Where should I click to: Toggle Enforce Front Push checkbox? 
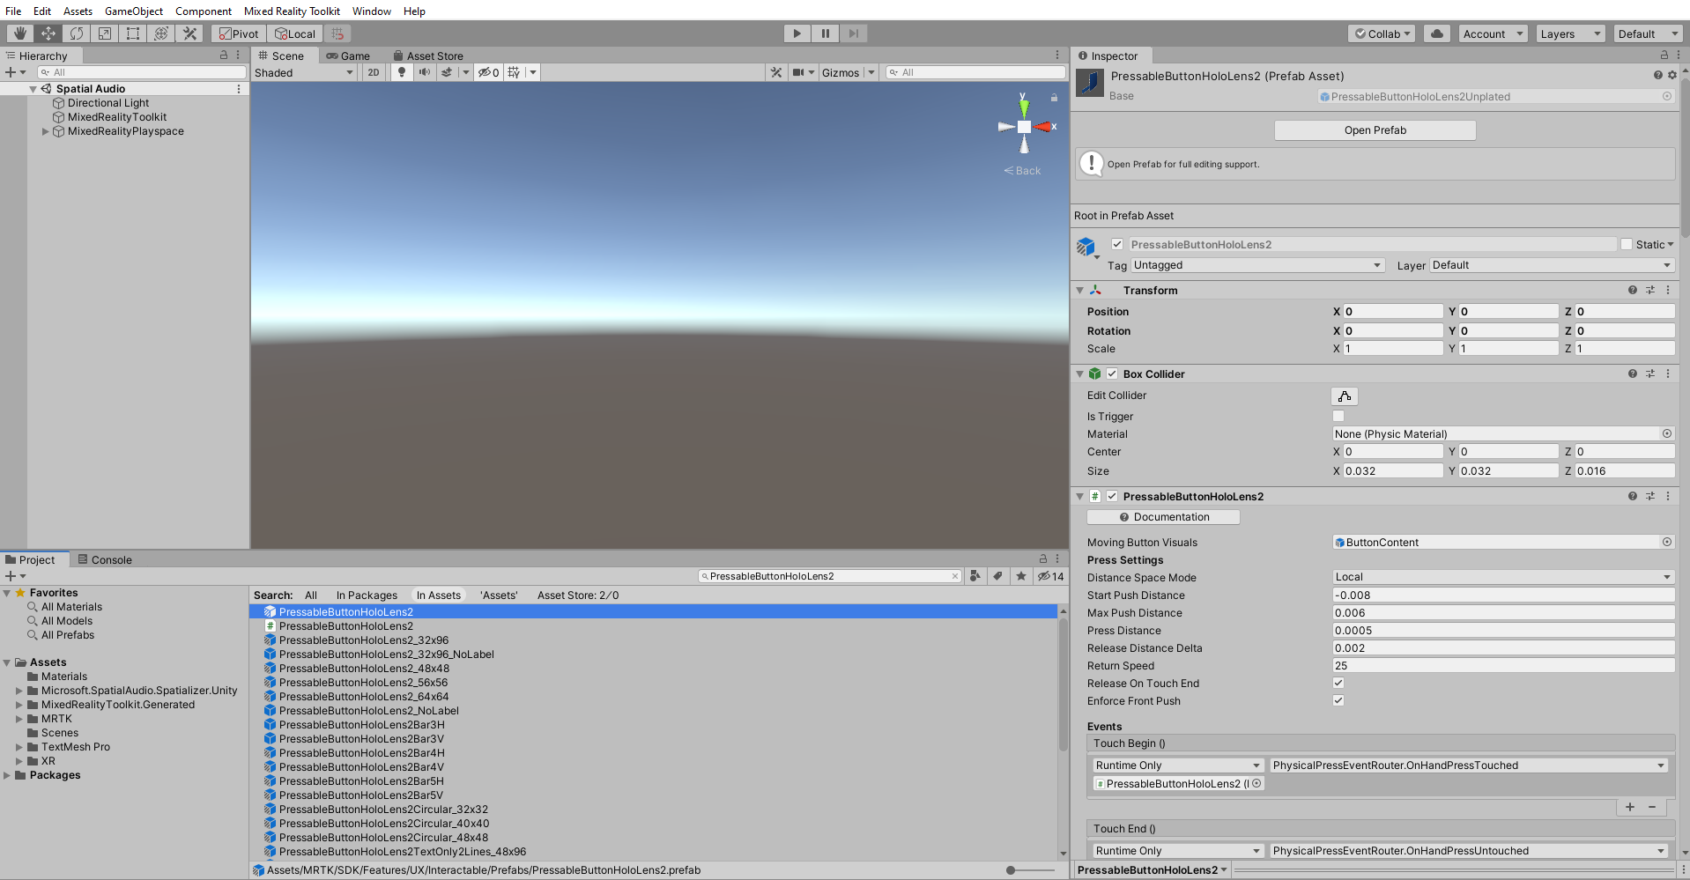pyautogui.click(x=1338, y=700)
